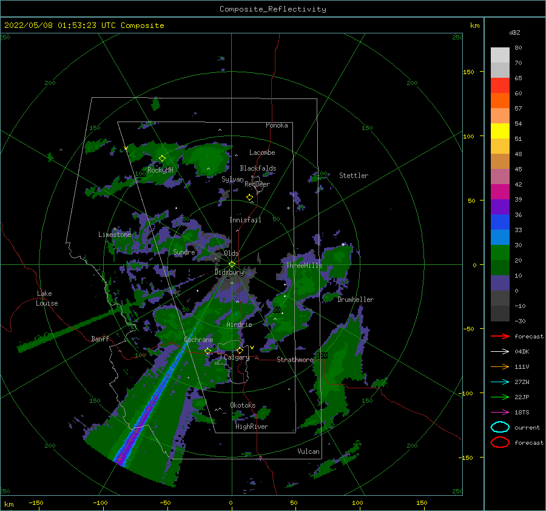Click the RockyMH label
The height and width of the screenshot is (511, 546).
160,170
